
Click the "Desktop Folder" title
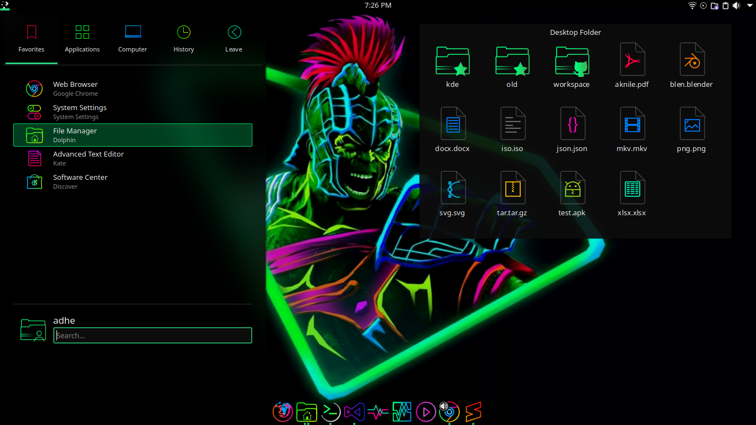[x=576, y=32]
